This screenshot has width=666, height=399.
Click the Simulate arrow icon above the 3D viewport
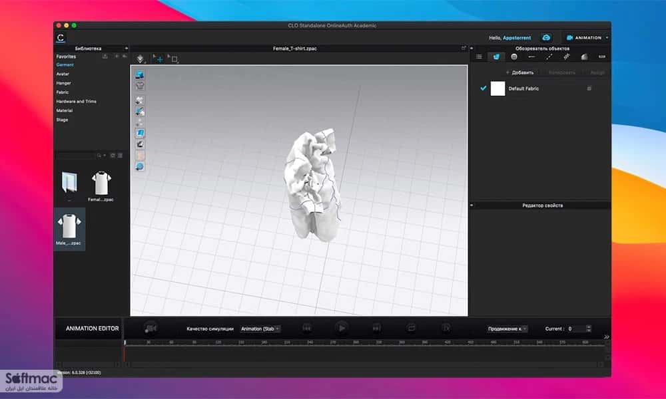[x=140, y=59]
